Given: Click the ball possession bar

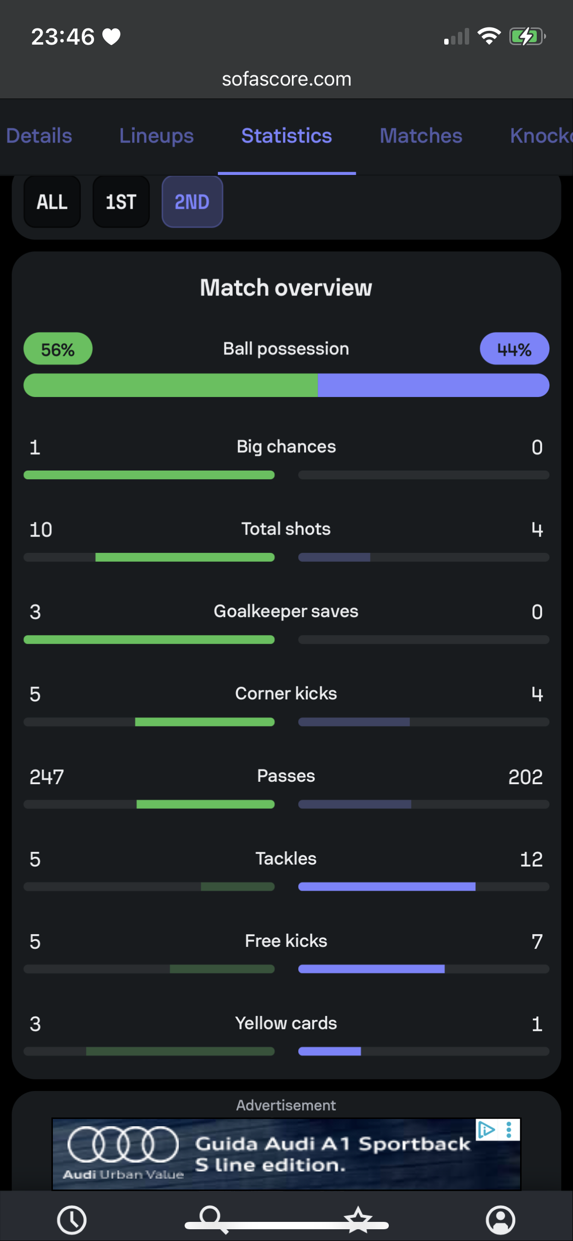Looking at the screenshot, I should click(x=286, y=385).
